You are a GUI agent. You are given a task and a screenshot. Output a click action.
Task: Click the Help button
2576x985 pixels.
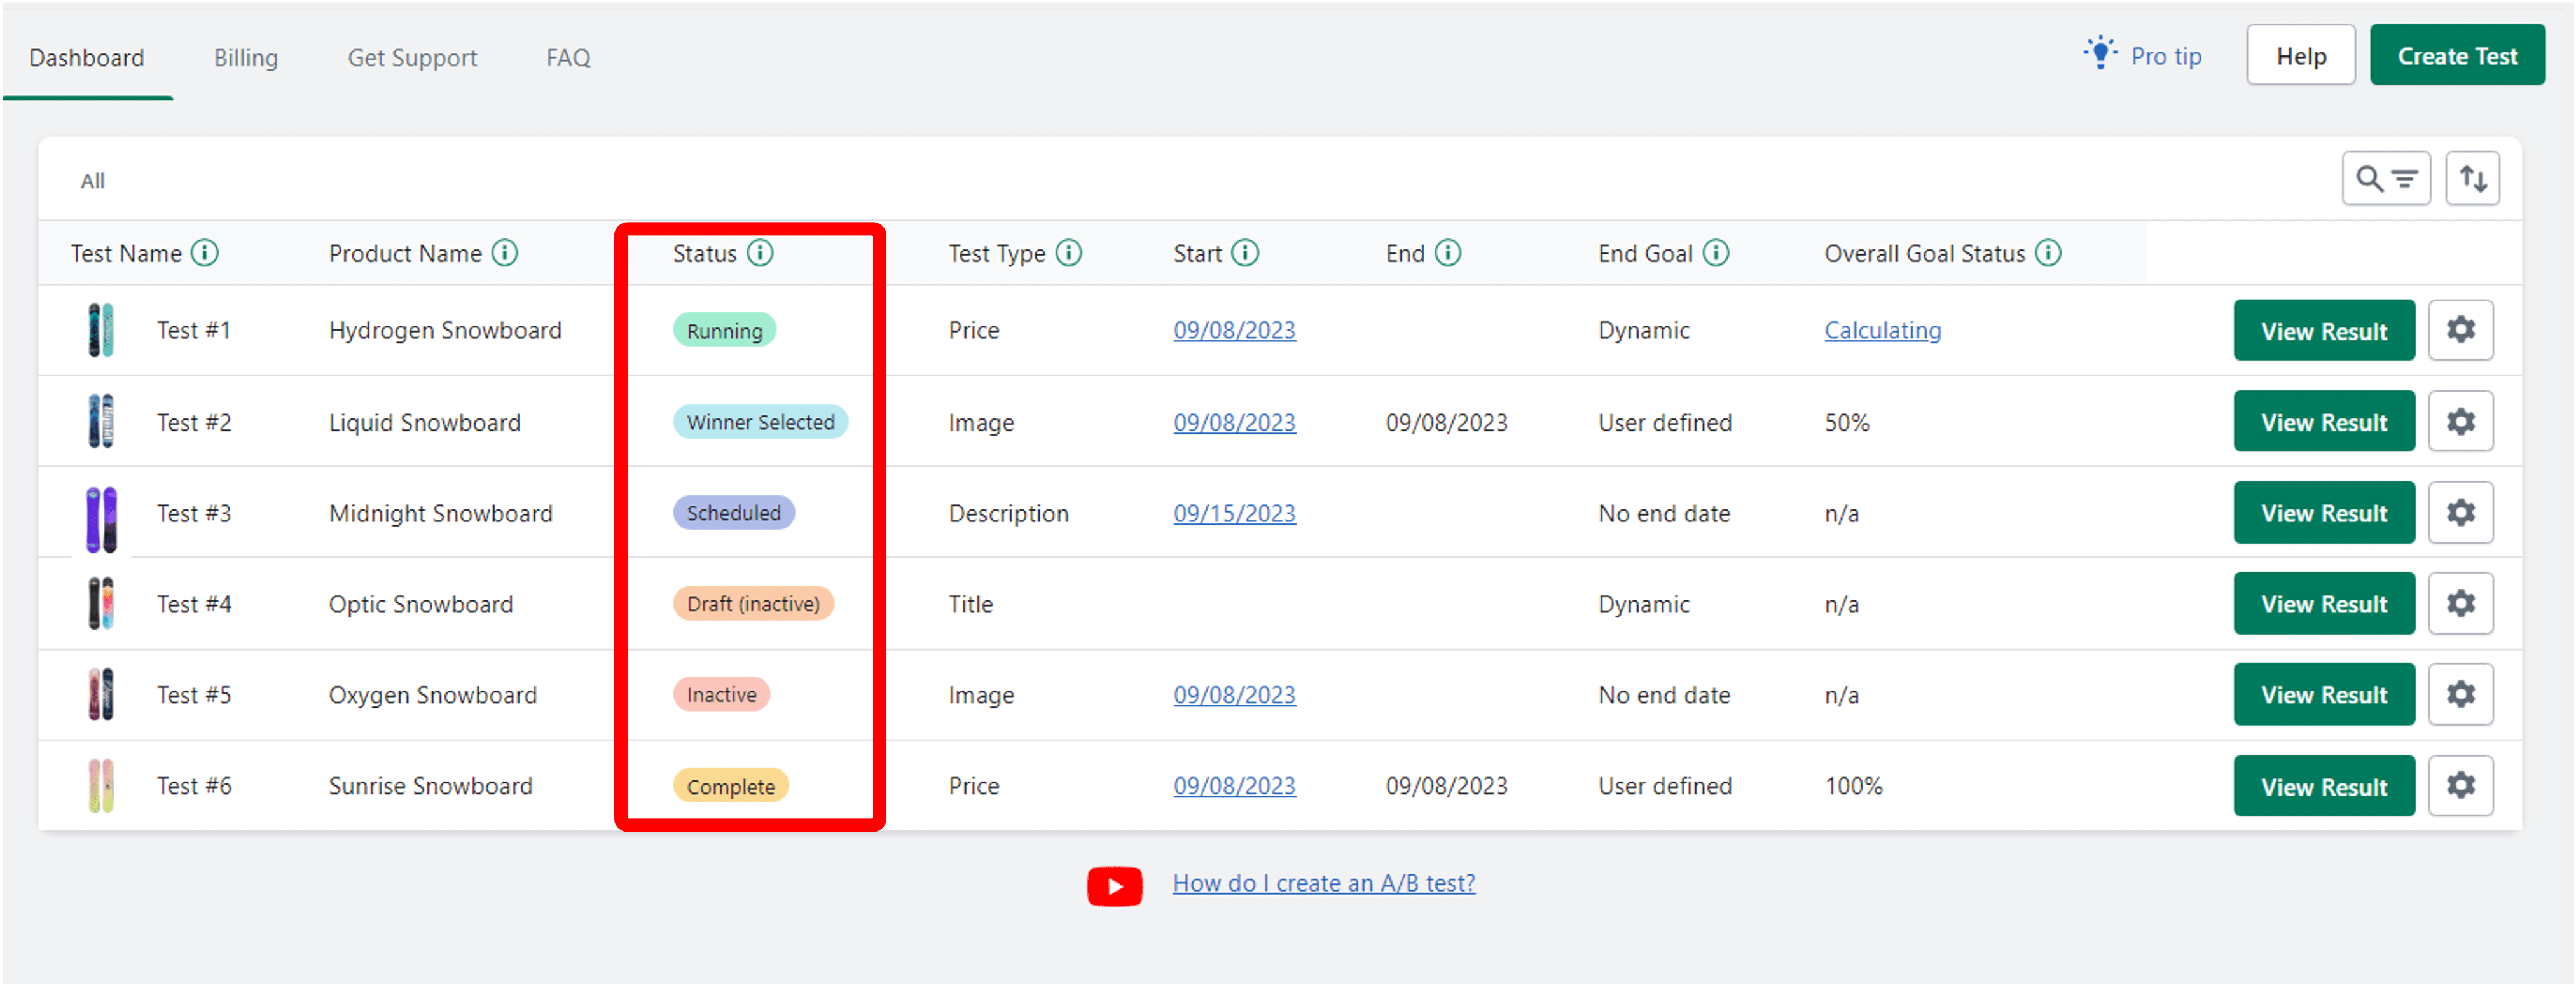2300,56
